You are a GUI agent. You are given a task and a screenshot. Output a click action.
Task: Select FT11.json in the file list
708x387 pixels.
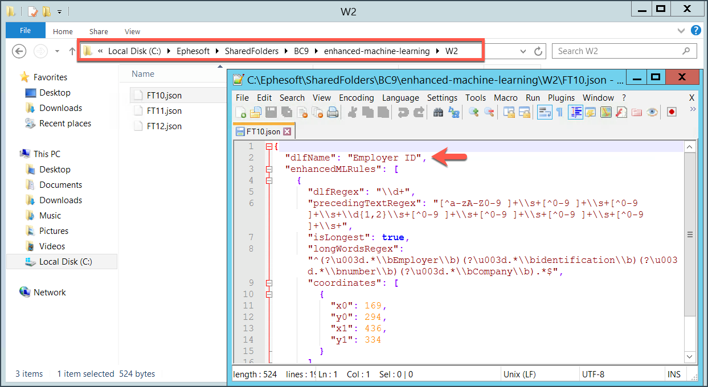[164, 111]
